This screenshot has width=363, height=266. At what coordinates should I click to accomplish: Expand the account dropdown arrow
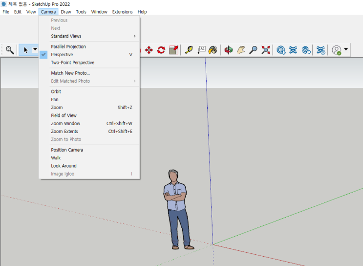click(346, 49)
